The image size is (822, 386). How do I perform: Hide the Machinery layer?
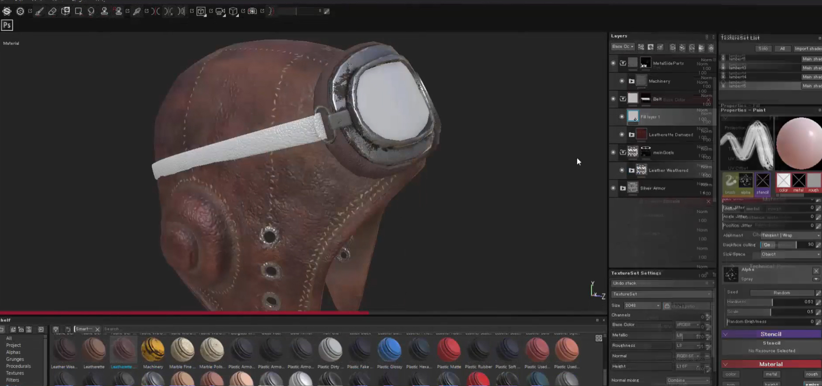click(x=622, y=81)
